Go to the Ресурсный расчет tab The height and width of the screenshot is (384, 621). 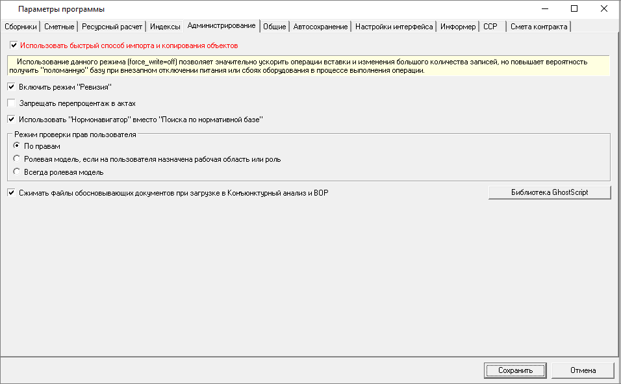(x=112, y=27)
